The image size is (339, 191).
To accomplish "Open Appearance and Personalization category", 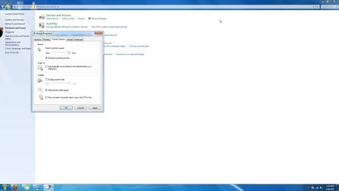I will point(13,44).
